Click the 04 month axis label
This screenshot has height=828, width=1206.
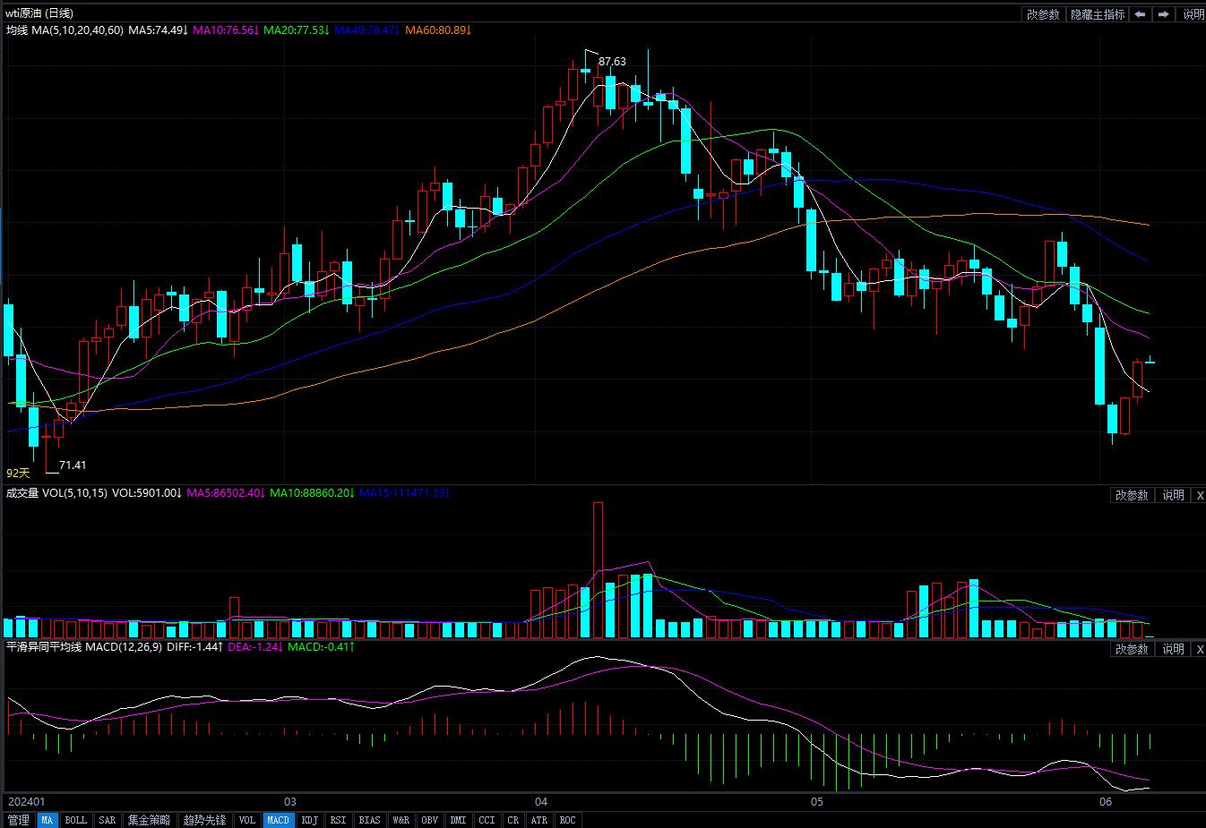[540, 802]
